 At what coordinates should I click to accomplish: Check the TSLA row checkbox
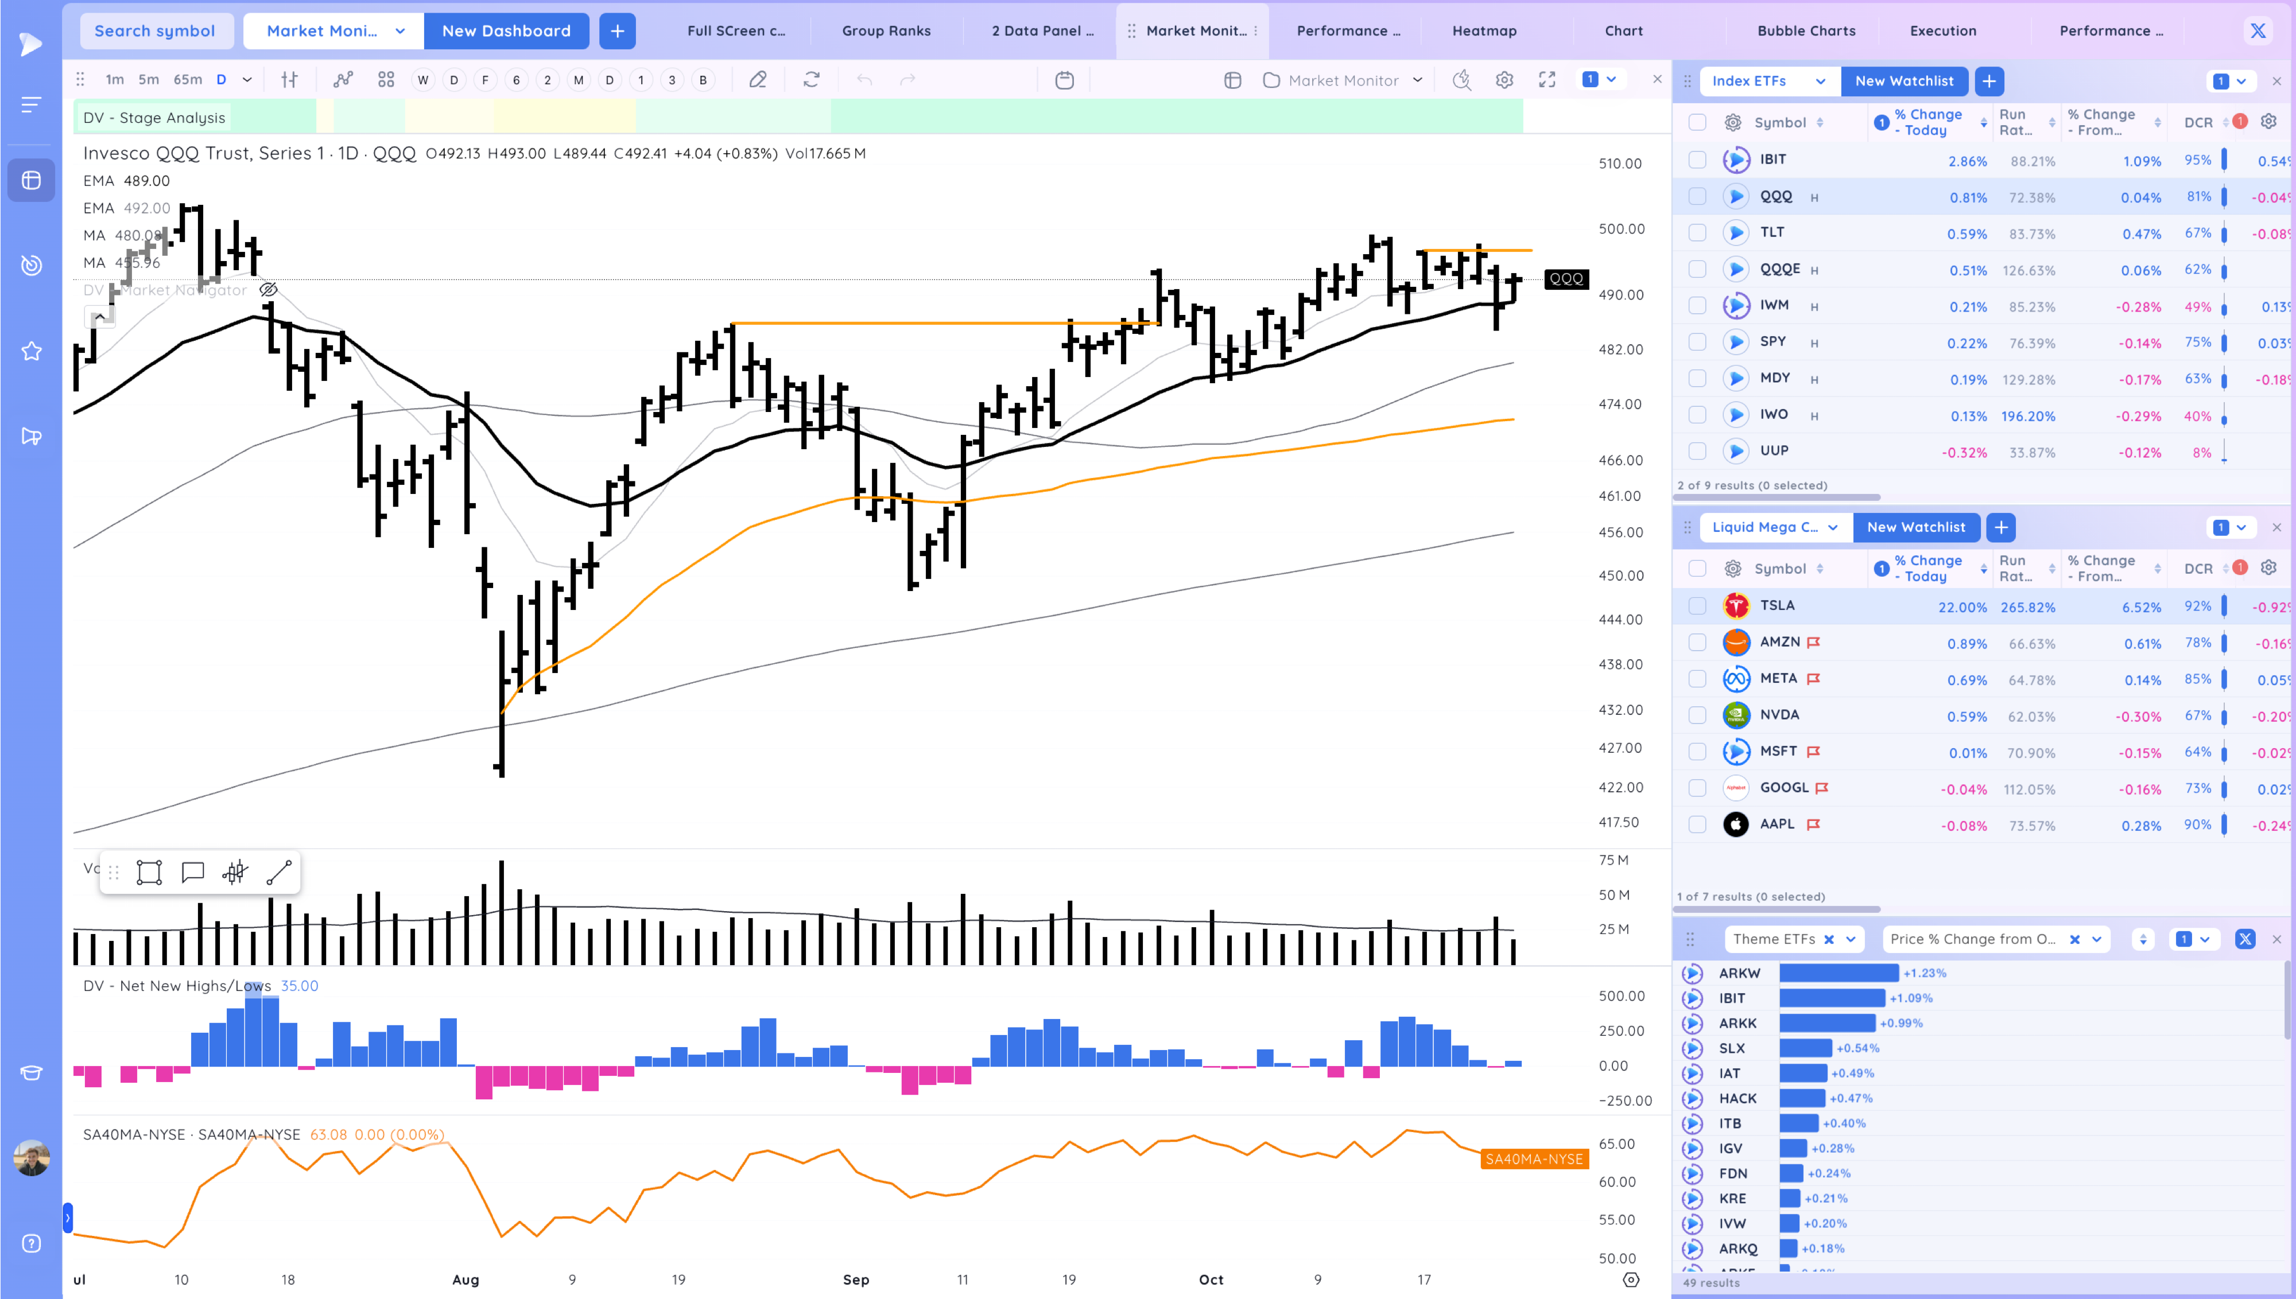tap(1697, 606)
